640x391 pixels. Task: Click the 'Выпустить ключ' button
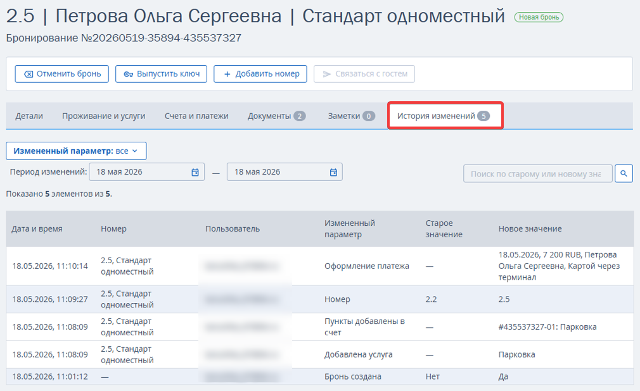coord(161,74)
